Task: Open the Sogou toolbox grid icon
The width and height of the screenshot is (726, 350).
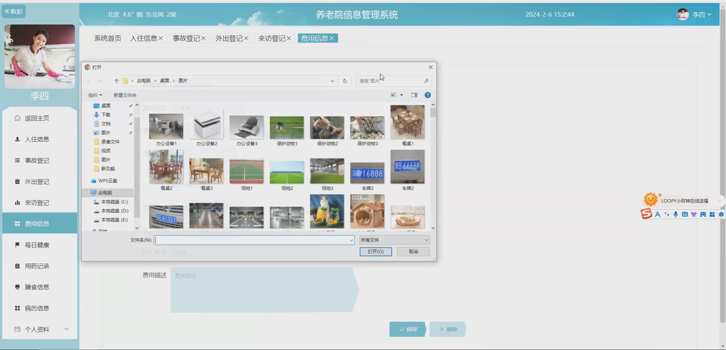Action: coord(712,214)
